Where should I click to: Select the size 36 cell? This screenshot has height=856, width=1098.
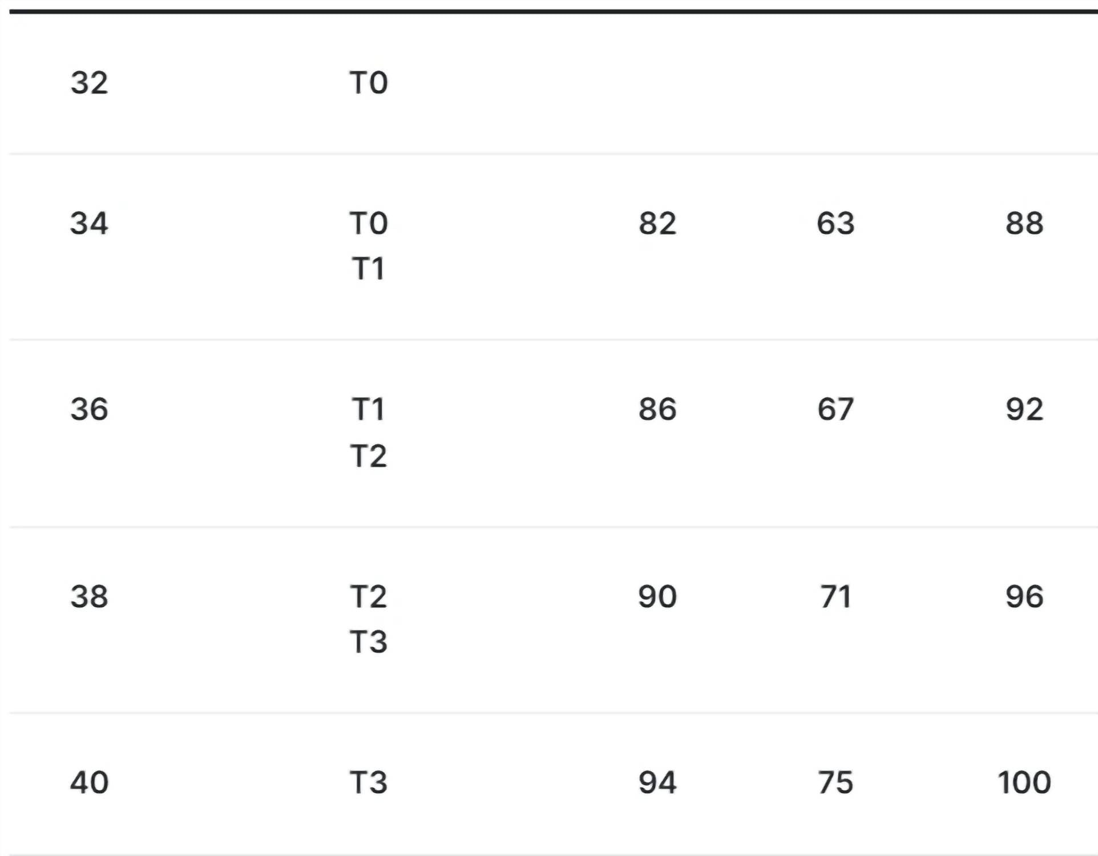[x=89, y=409]
